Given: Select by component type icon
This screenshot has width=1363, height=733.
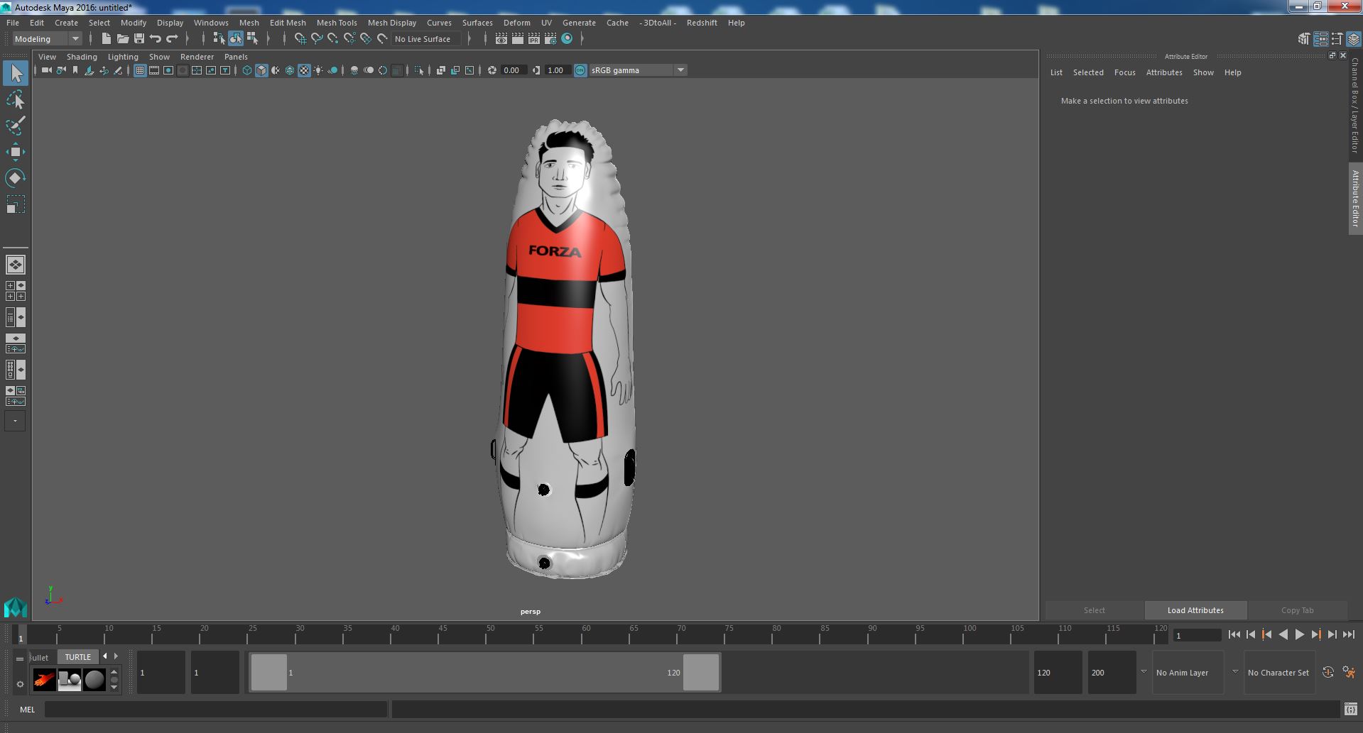Looking at the screenshot, I should [252, 39].
